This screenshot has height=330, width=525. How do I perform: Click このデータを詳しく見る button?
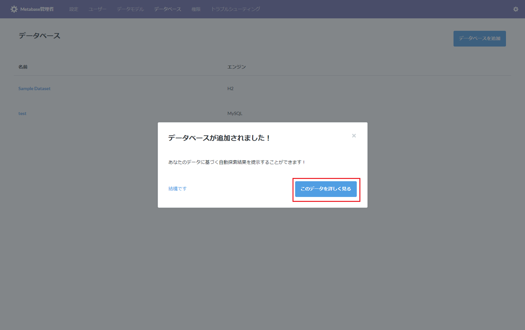pyautogui.click(x=326, y=189)
